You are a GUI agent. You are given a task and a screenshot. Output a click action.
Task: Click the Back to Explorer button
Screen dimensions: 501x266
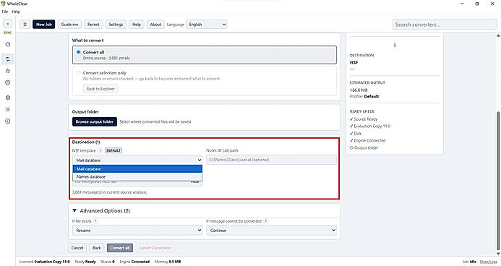100,89
